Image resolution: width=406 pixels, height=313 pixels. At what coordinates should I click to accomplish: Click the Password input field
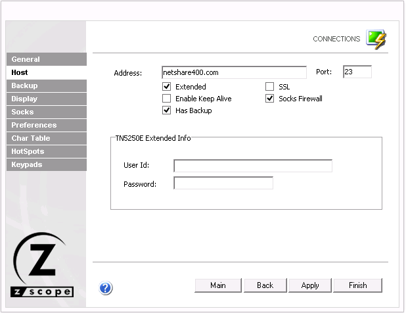point(223,183)
